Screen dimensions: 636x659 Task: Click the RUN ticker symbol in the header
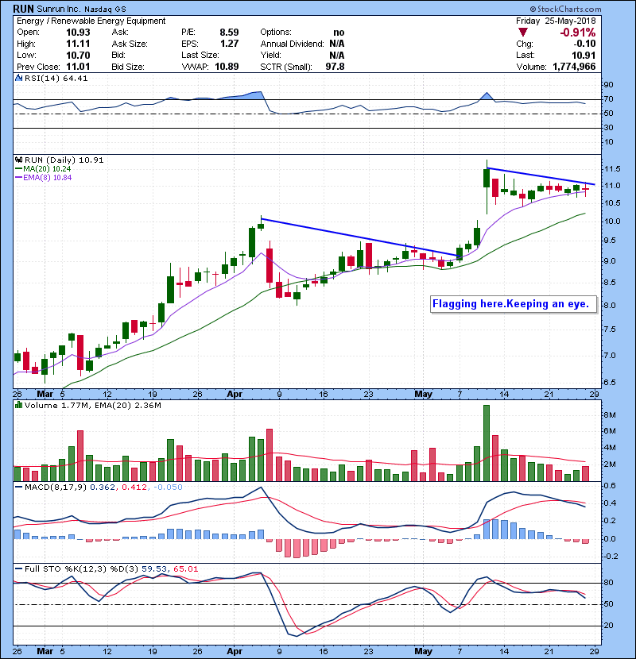coord(23,9)
